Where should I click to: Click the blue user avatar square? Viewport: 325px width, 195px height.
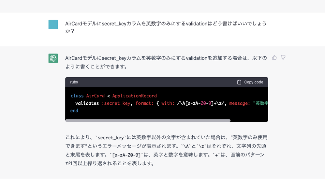click(x=53, y=24)
